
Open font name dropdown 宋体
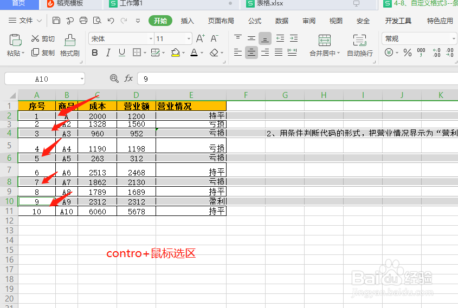pyautogui.click(x=151, y=38)
